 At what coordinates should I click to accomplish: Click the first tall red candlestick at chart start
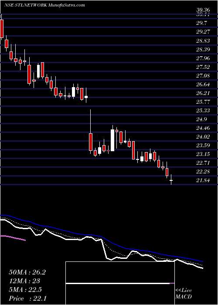click(x=2, y=28)
